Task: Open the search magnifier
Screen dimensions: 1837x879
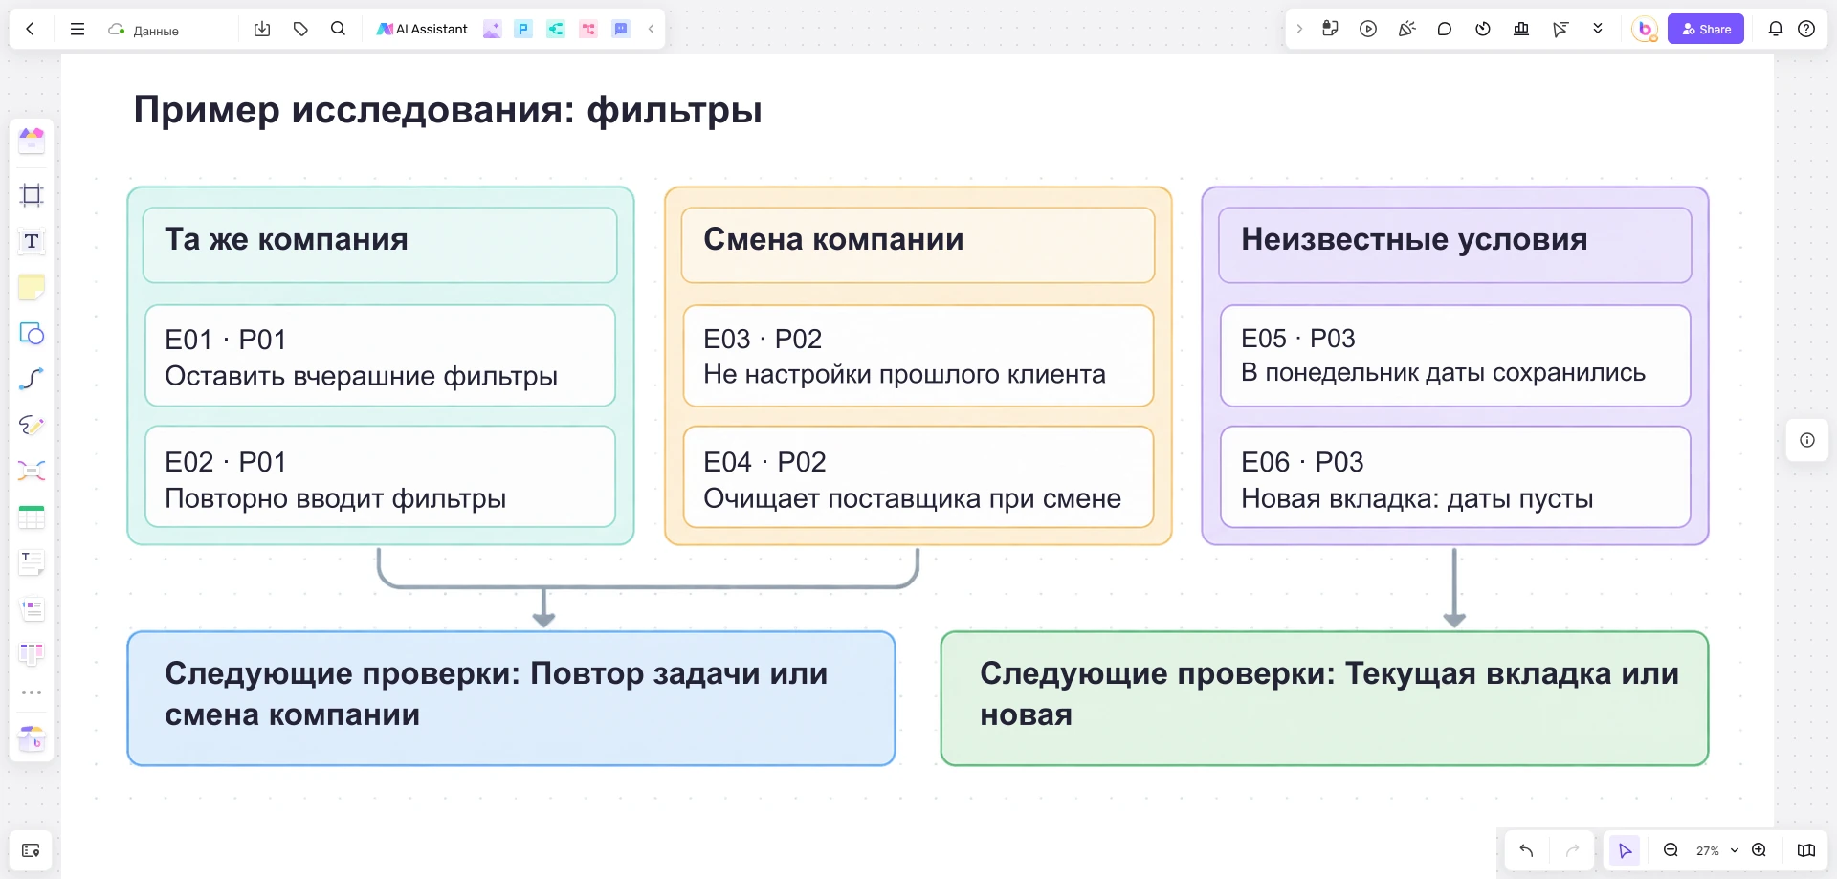Action: (338, 29)
